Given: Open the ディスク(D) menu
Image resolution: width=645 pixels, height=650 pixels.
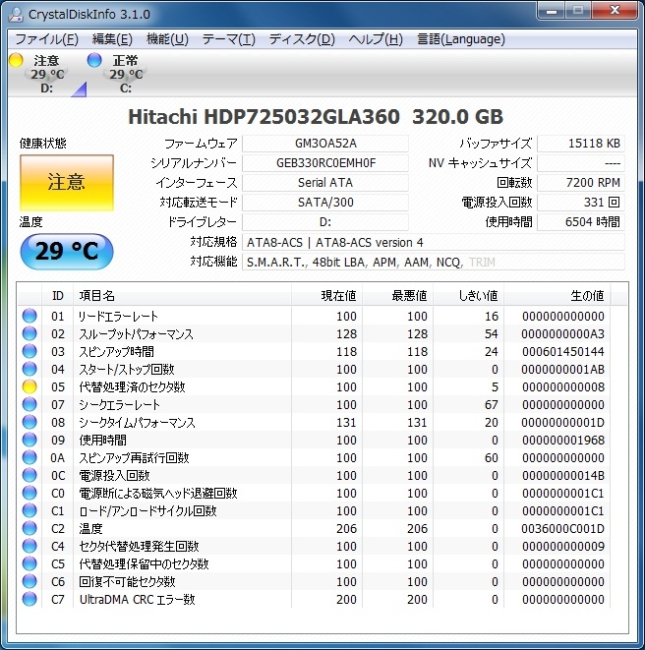Looking at the screenshot, I should (302, 39).
